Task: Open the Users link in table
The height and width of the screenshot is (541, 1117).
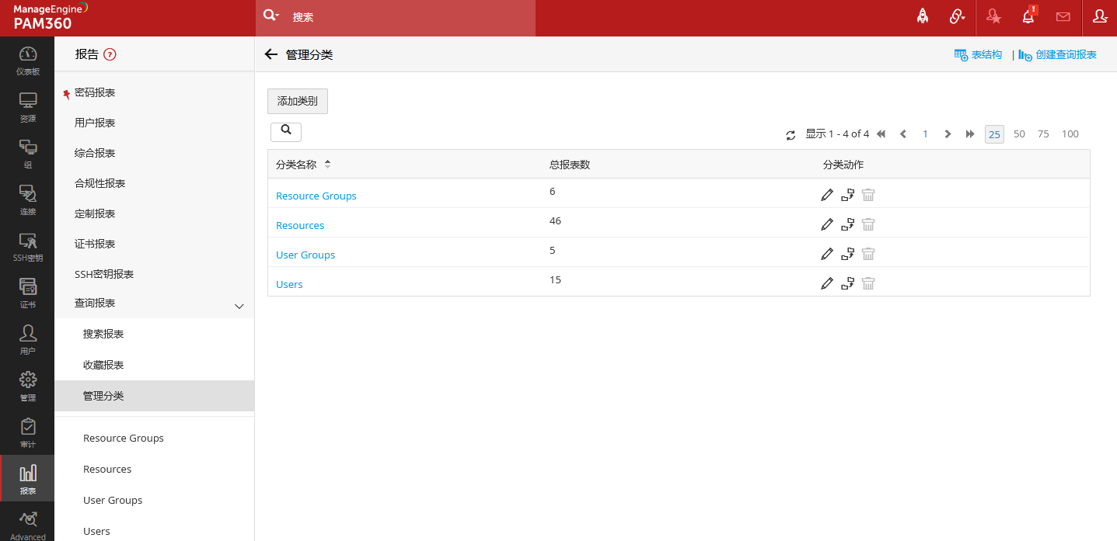Action: [289, 284]
